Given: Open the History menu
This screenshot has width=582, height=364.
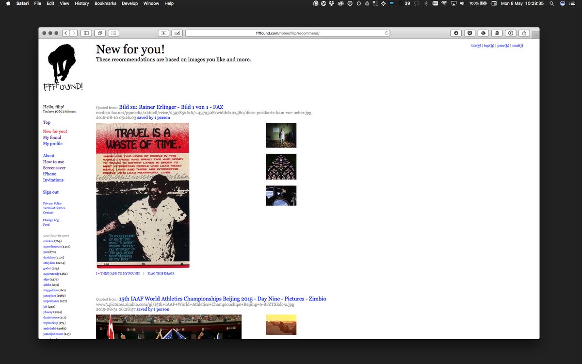Looking at the screenshot, I should pyautogui.click(x=81, y=3).
